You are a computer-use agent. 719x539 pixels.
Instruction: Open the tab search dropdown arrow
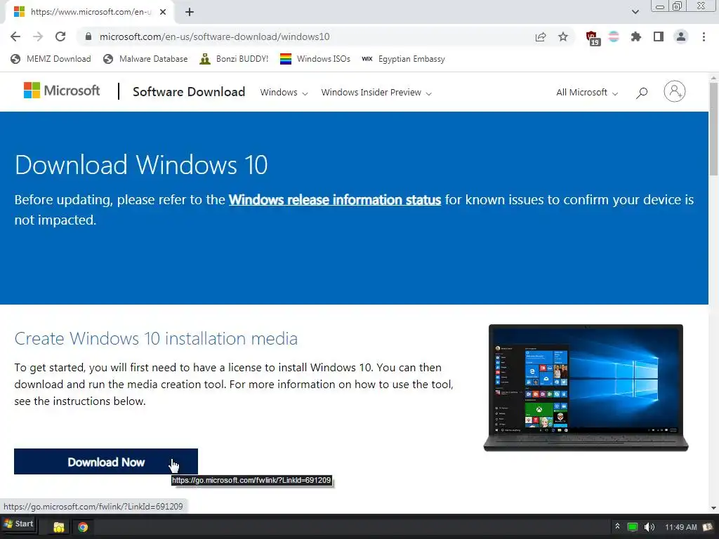pyautogui.click(x=635, y=12)
